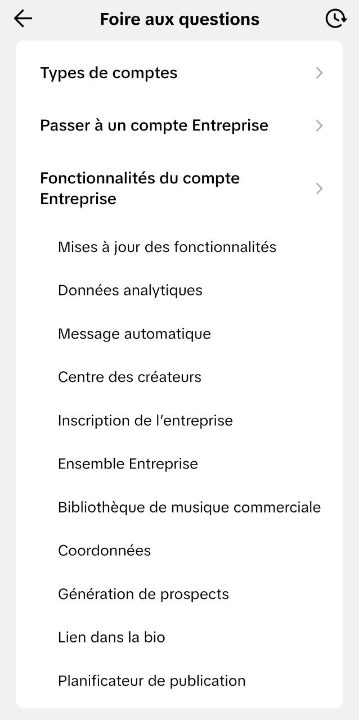Expand the Passer à un compte Entreprise chevron
The height and width of the screenshot is (720, 359).
319,125
